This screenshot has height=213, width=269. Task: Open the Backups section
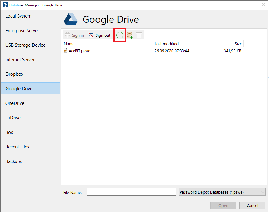click(30, 161)
